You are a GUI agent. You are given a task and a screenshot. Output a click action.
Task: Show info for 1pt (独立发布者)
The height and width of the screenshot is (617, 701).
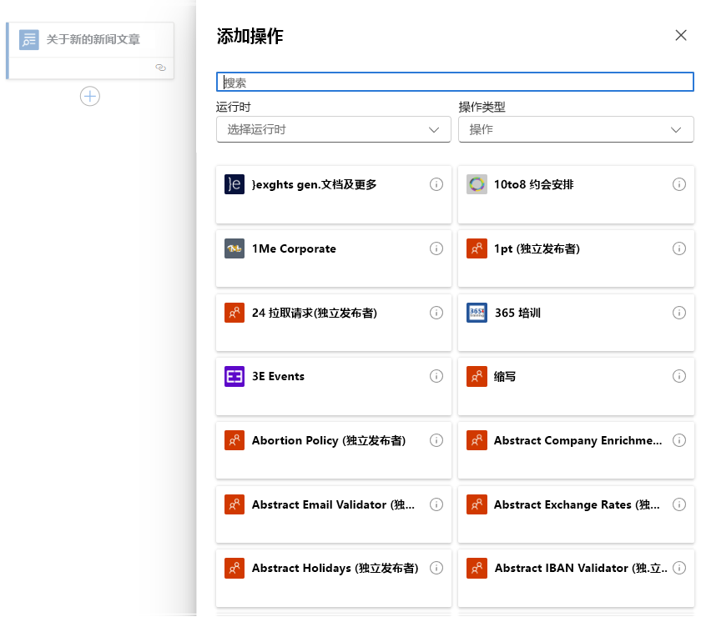pyautogui.click(x=679, y=248)
